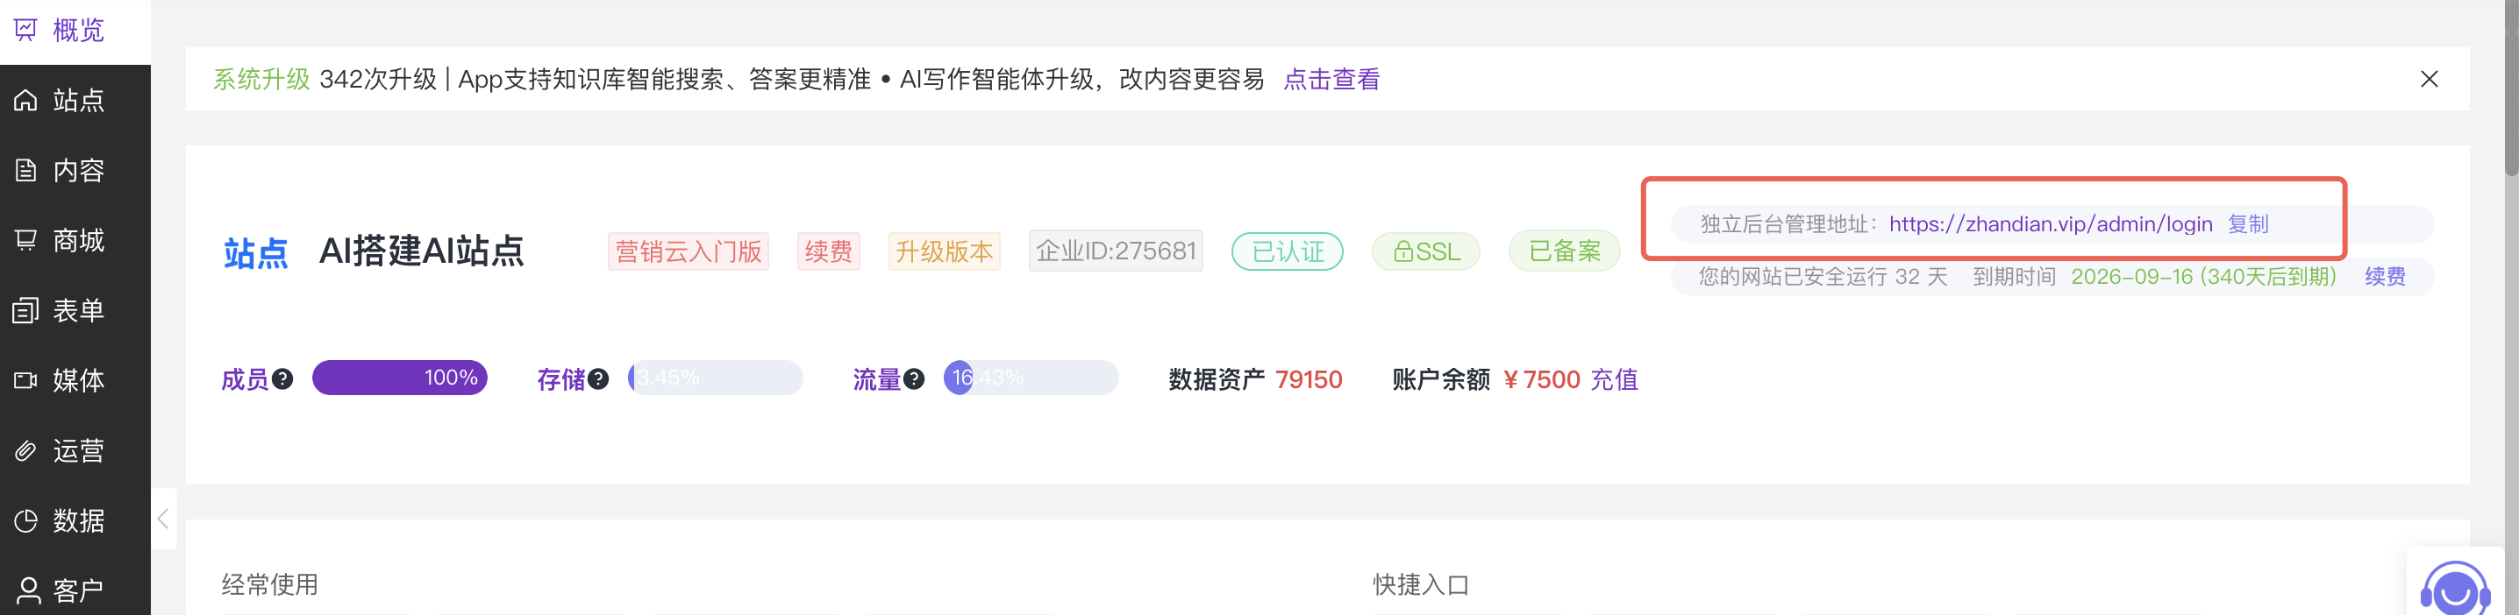Open the 站点 site menu
2519x615 pixels.
(x=76, y=101)
